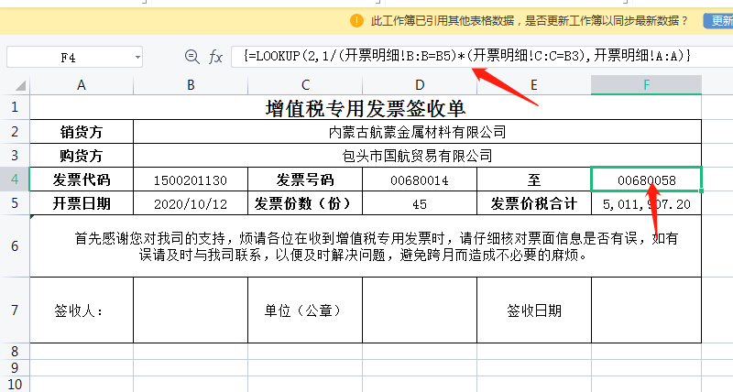Select row 8 header
Viewport: 733px width, 392px height.
pos(15,351)
